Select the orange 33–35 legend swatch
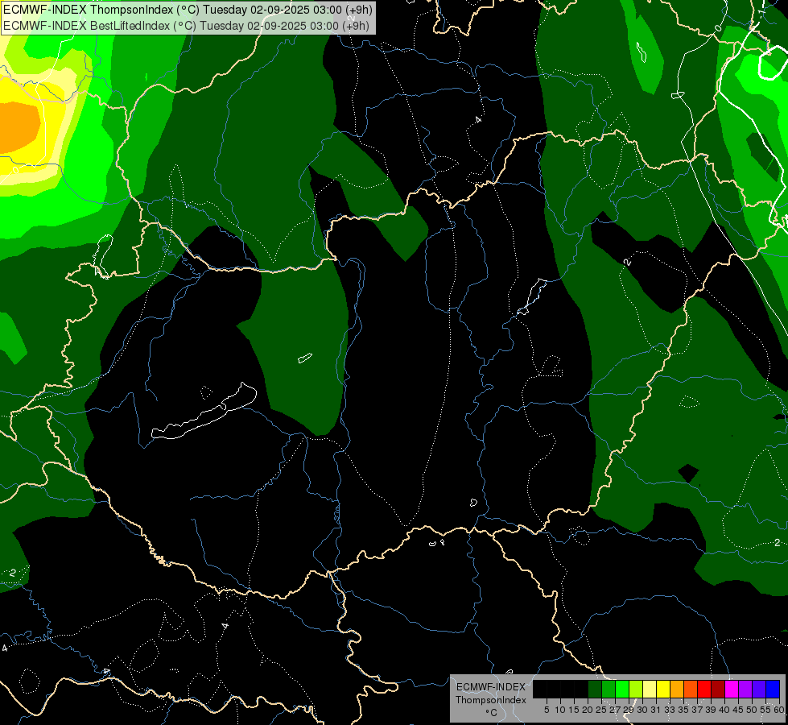The width and height of the screenshot is (788, 725). coord(677,689)
